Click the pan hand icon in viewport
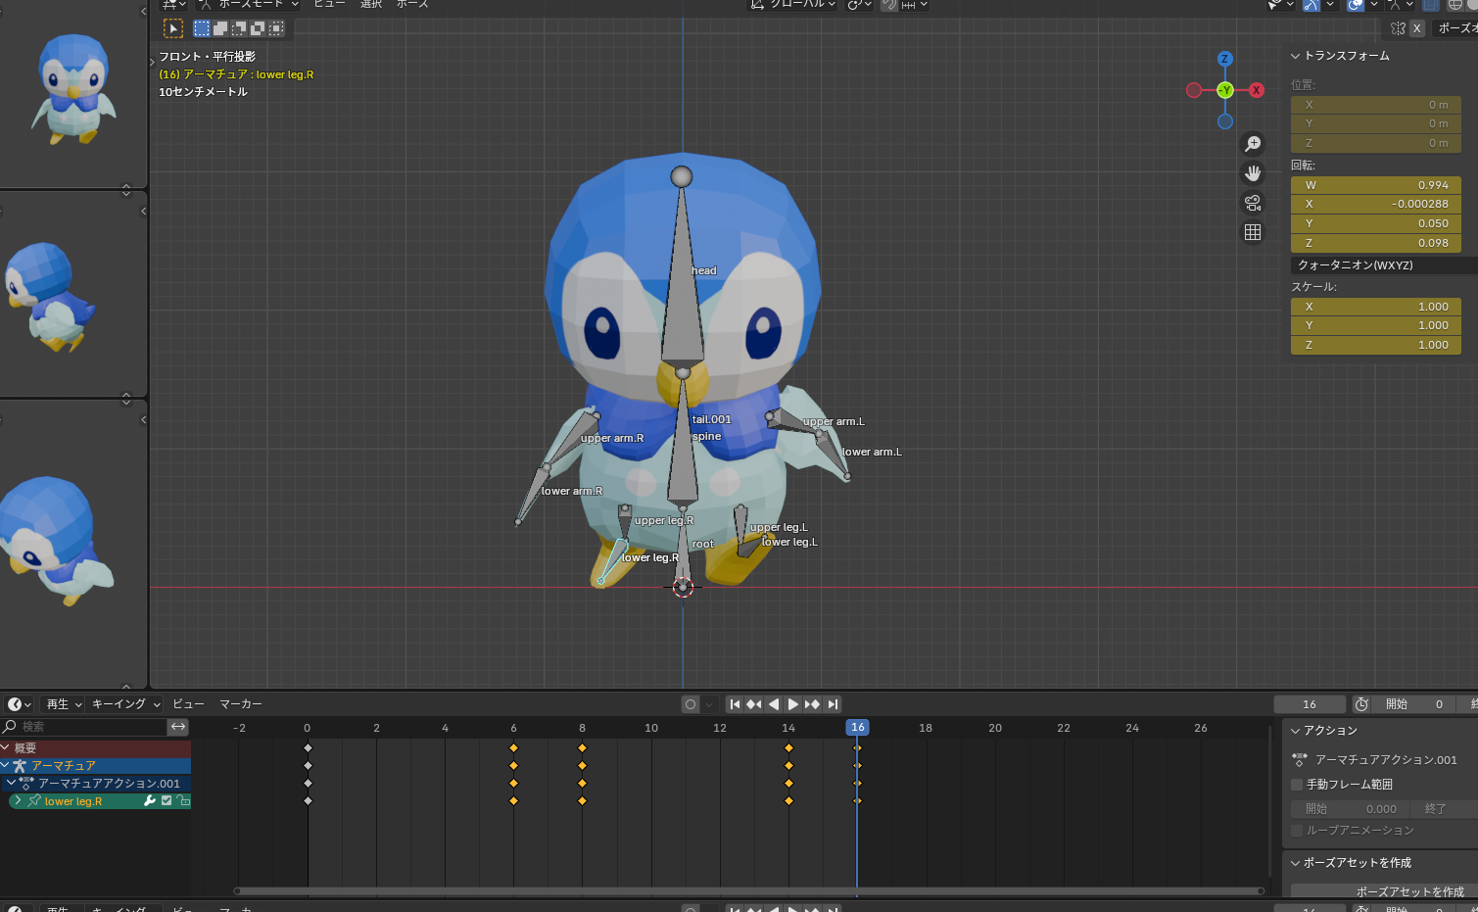The width and height of the screenshot is (1478, 912). click(1253, 173)
